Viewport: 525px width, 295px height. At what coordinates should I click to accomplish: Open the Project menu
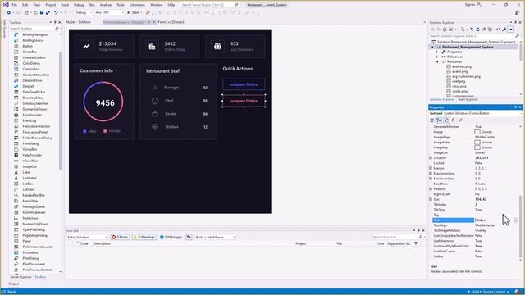(x=51, y=5)
